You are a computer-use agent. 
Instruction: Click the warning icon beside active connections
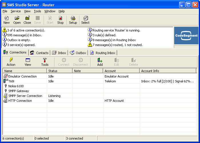click(x=5, y=30)
